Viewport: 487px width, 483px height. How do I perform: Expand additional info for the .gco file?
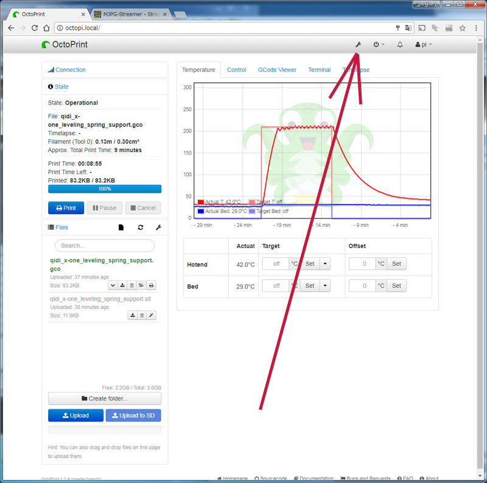click(x=113, y=285)
